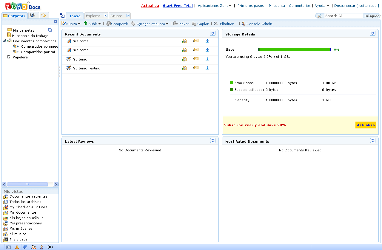This screenshot has width=382, height=250.
Task: Download the Softonic Testing document
Action: pos(207,68)
